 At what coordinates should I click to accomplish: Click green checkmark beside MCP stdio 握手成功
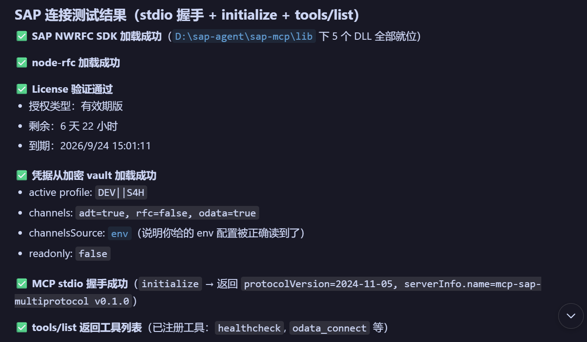point(21,284)
